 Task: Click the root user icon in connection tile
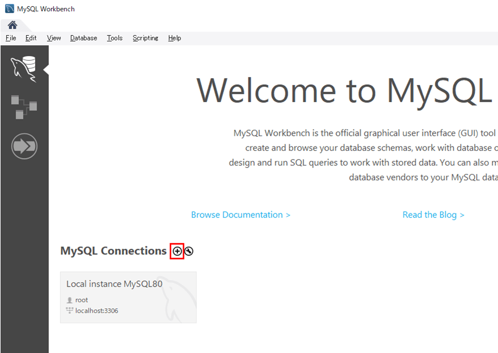[x=70, y=300]
